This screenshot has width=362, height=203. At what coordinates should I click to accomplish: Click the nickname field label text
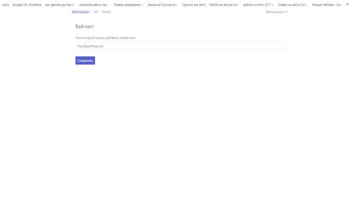pyautogui.click(x=106, y=38)
